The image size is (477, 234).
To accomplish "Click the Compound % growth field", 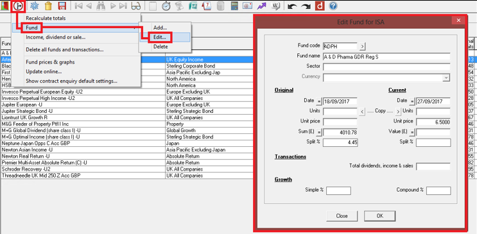I will coord(438,190).
